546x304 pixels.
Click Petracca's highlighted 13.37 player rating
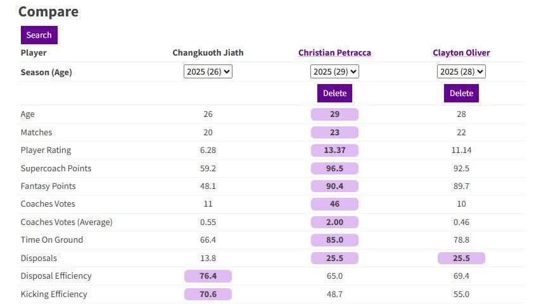334,150
